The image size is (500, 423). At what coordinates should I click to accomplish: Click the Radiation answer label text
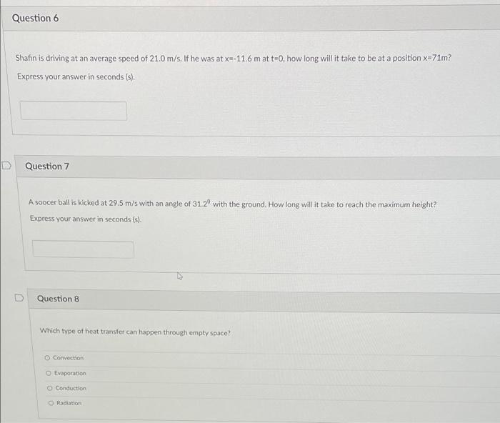(x=69, y=403)
